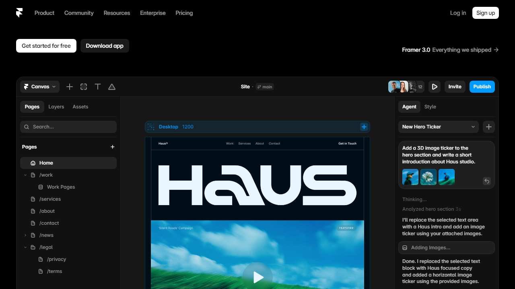
Task: Expand the /news page chevron
Action: pyautogui.click(x=25, y=235)
